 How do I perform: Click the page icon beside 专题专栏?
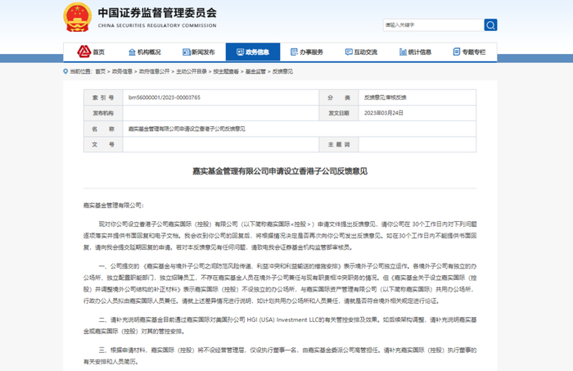coord(457,52)
